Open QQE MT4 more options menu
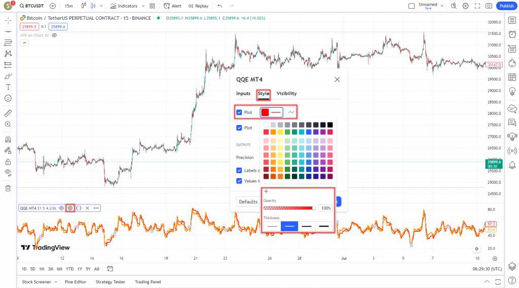519x288 pixels. tap(96, 208)
